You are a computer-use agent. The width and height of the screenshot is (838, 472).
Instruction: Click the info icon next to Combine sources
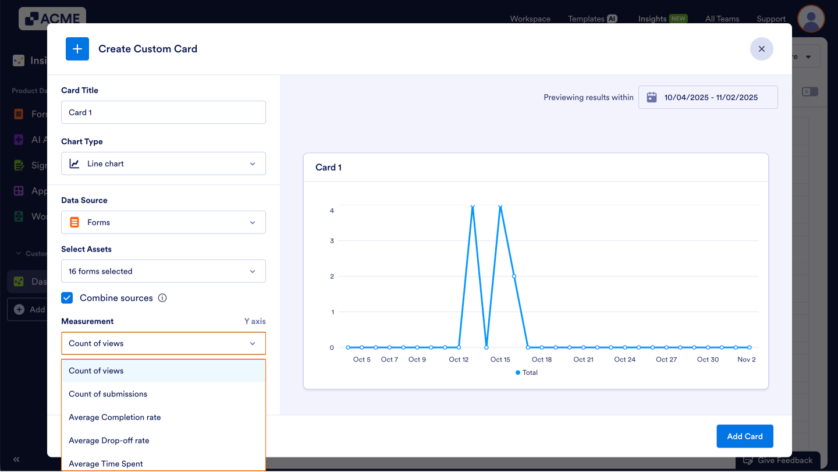coord(162,297)
